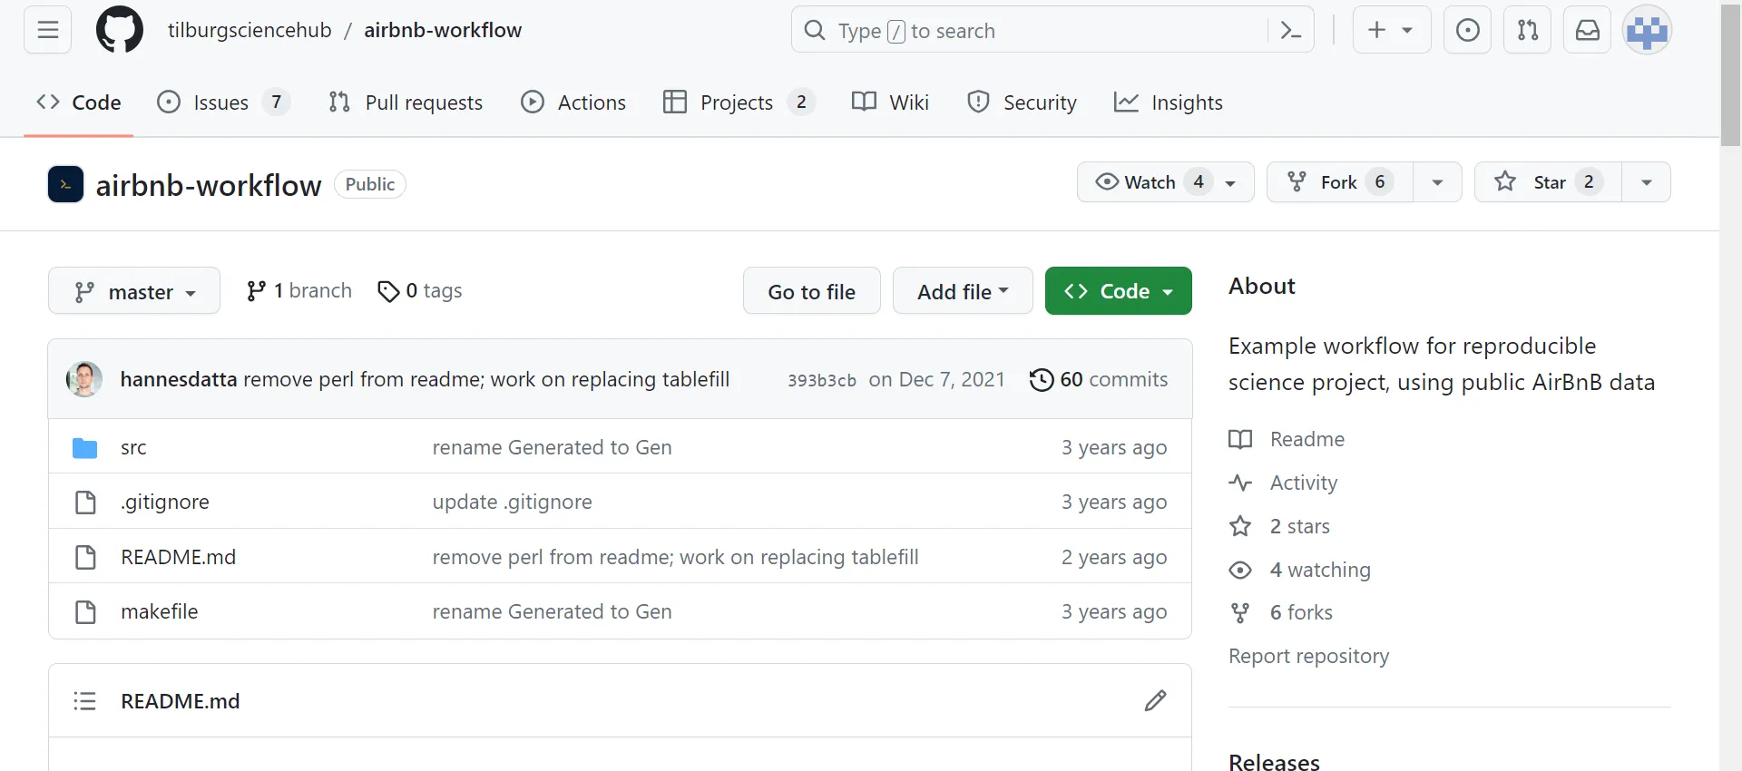Click the Go to file button
Viewport: 1742px width, 771px height.
click(x=811, y=291)
